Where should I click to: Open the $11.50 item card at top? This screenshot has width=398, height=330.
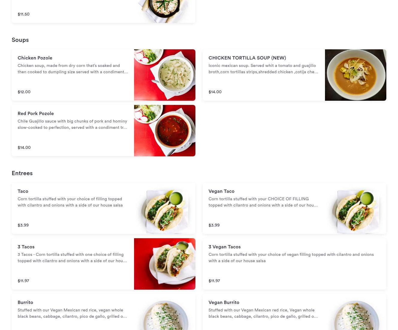[x=104, y=11]
